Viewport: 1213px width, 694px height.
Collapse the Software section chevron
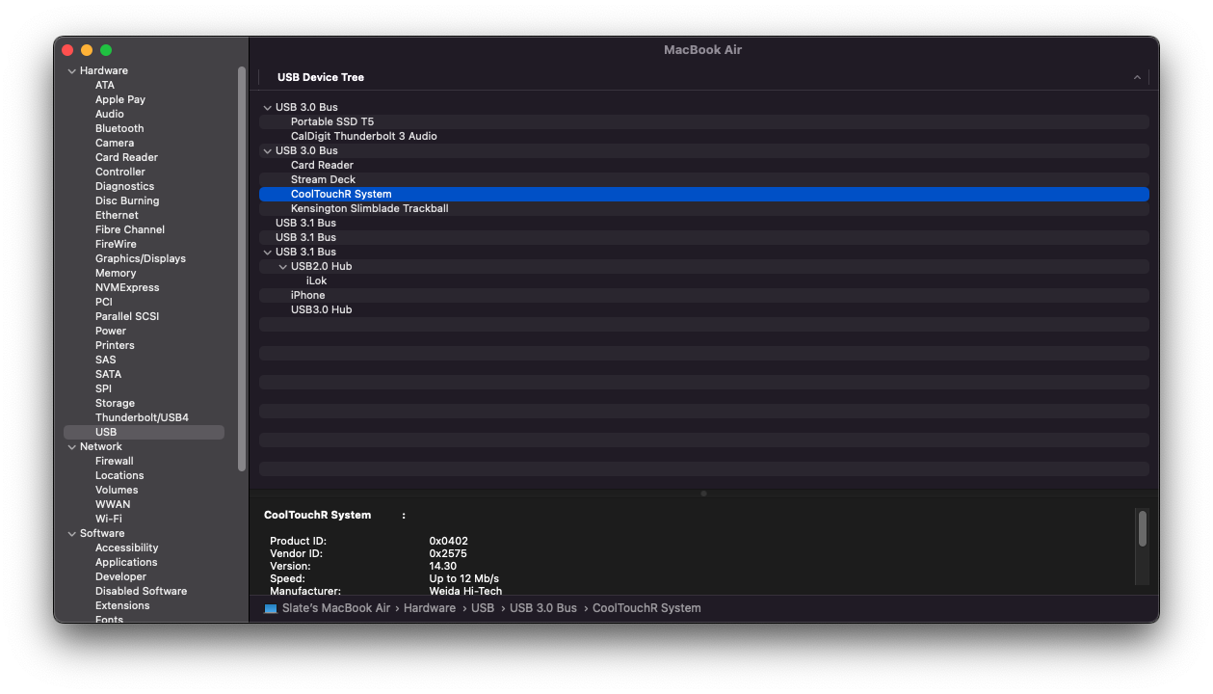point(71,534)
